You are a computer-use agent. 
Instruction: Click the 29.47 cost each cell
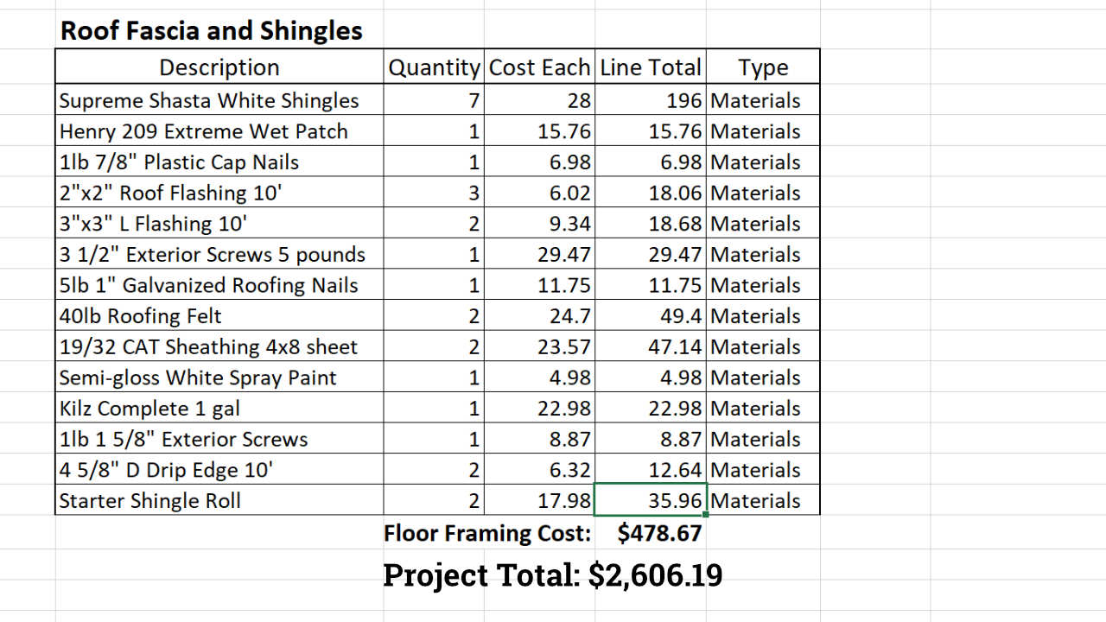[539, 254]
